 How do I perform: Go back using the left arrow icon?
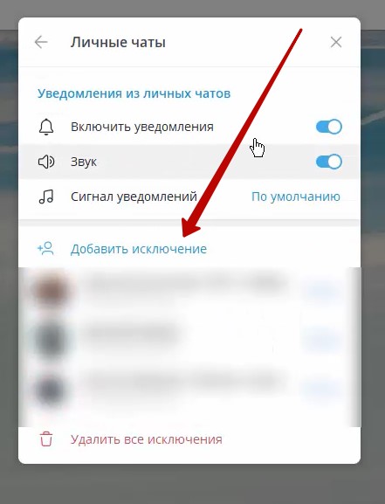(41, 42)
